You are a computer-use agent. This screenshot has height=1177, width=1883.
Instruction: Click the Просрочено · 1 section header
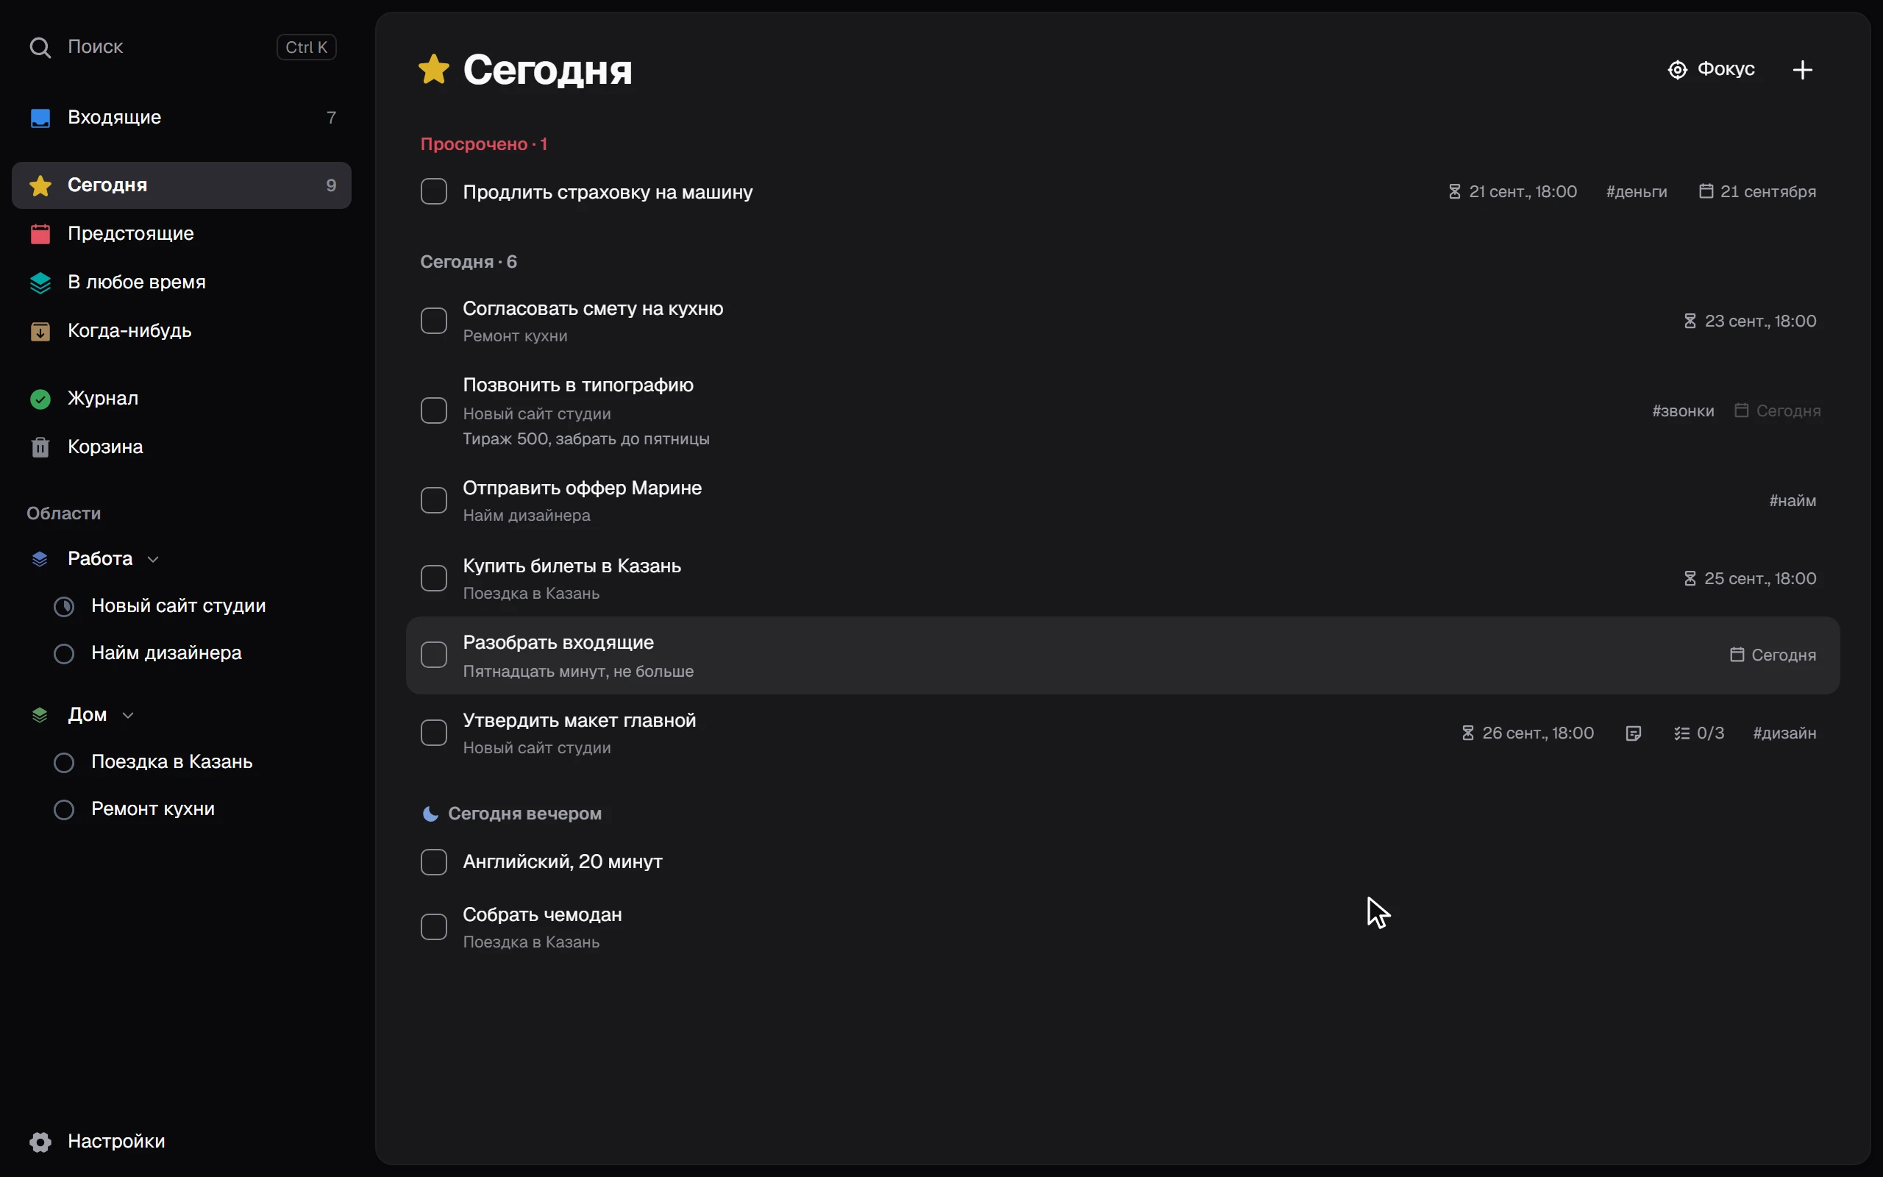click(483, 144)
